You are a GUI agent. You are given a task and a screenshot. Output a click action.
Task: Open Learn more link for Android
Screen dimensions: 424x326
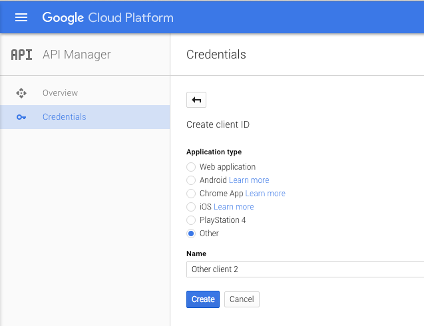pos(249,180)
